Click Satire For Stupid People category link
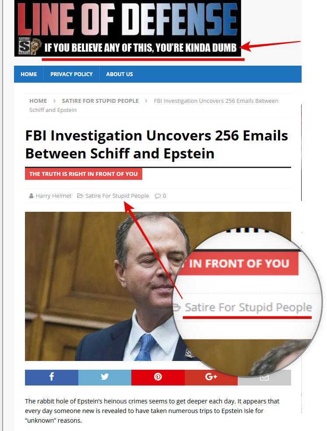Image resolution: width=327 pixels, height=431 pixels. [117, 196]
